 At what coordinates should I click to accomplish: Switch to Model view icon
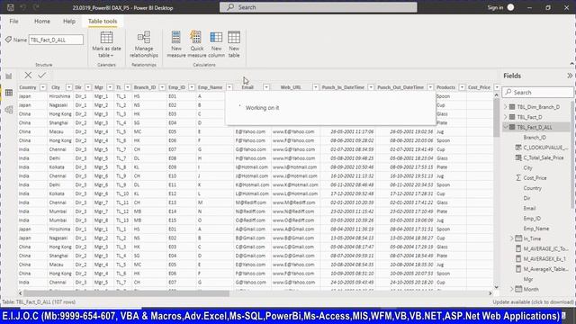[x=9, y=110]
